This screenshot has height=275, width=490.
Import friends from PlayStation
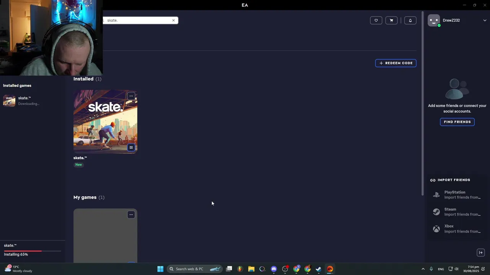coord(457,195)
